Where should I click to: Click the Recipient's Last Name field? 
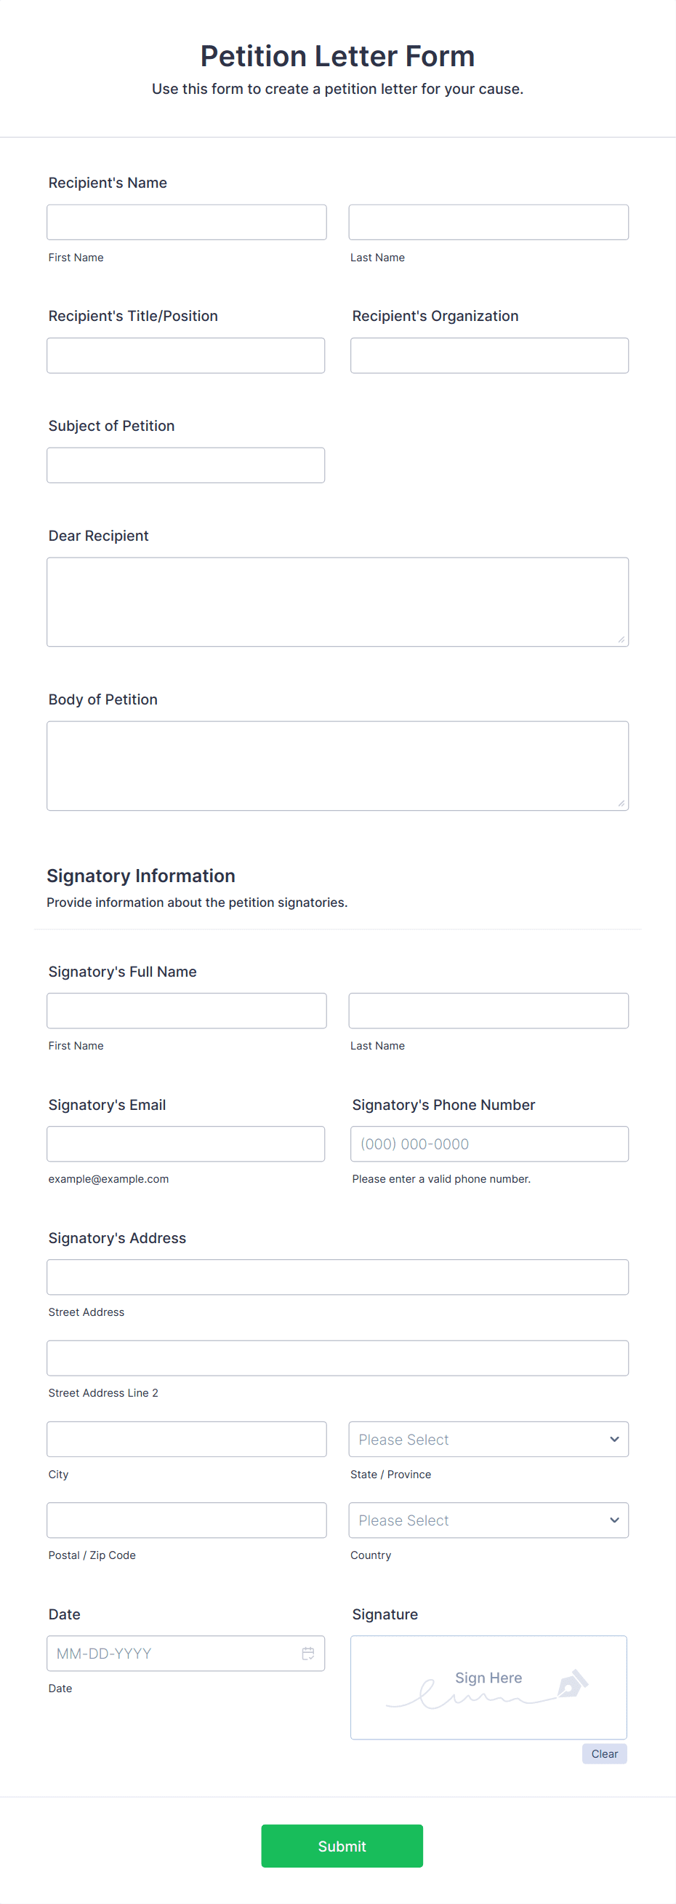tap(488, 222)
